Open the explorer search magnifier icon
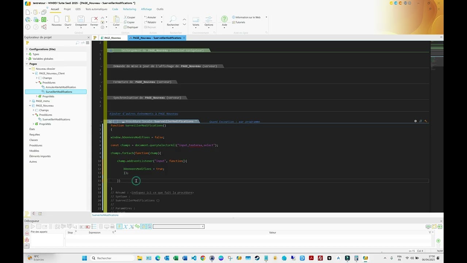 click(77, 43)
